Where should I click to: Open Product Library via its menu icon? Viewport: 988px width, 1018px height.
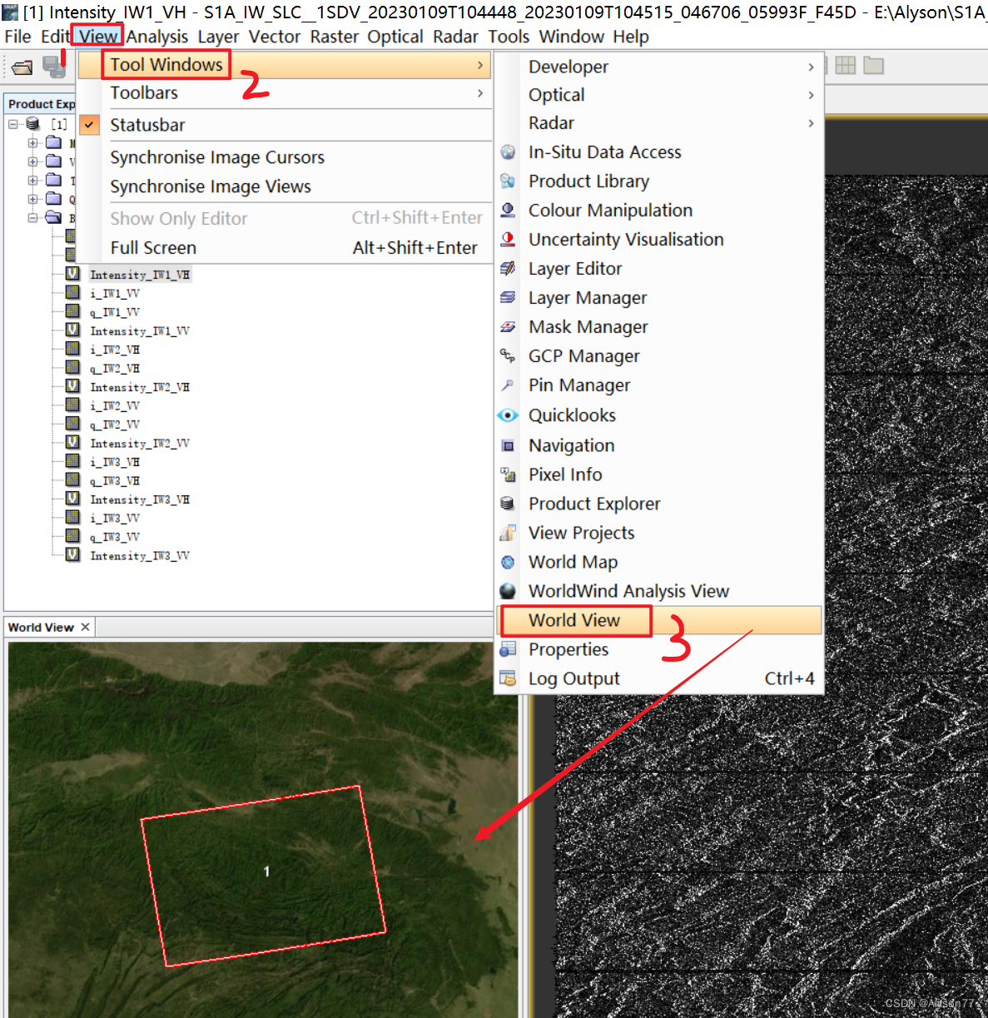coord(508,181)
